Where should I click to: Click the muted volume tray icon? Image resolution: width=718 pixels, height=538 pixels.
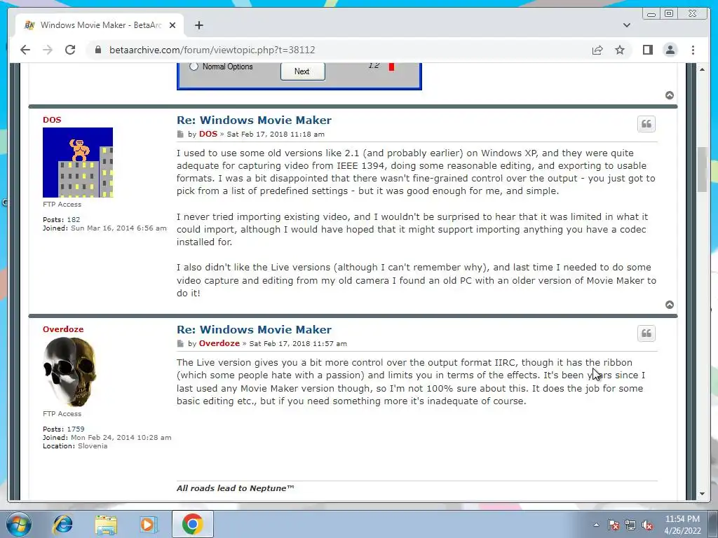coord(647,525)
